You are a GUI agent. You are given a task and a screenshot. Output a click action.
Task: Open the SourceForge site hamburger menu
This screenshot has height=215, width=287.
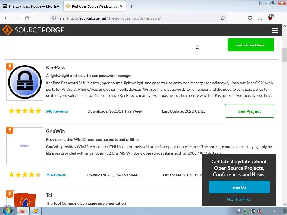tap(275, 30)
